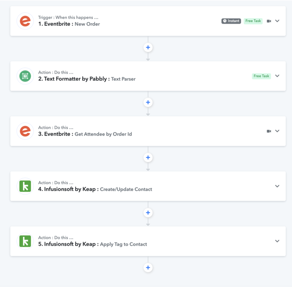Expand the Eventbrite New Order trigger
The width and height of the screenshot is (292, 287).
[277, 21]
